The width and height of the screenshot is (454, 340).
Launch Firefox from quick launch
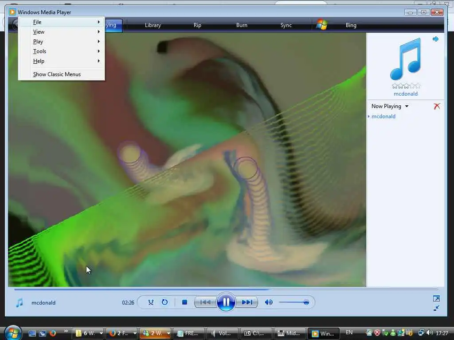click(x=52, y=333)
